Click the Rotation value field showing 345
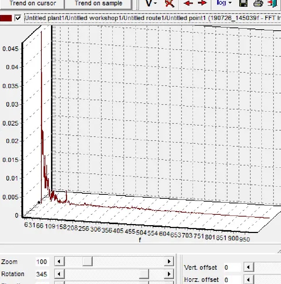 42,274
